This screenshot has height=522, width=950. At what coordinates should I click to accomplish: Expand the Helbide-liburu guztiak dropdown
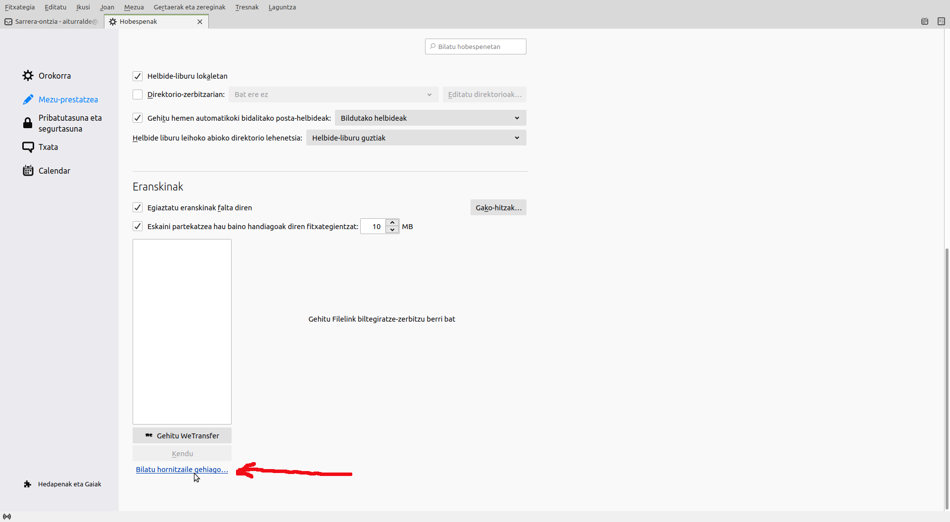pyautogui.click(x=416, y=138)
